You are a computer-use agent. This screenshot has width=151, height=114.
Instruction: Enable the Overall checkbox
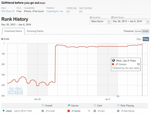pyautogui.click(x=43, y=105)
